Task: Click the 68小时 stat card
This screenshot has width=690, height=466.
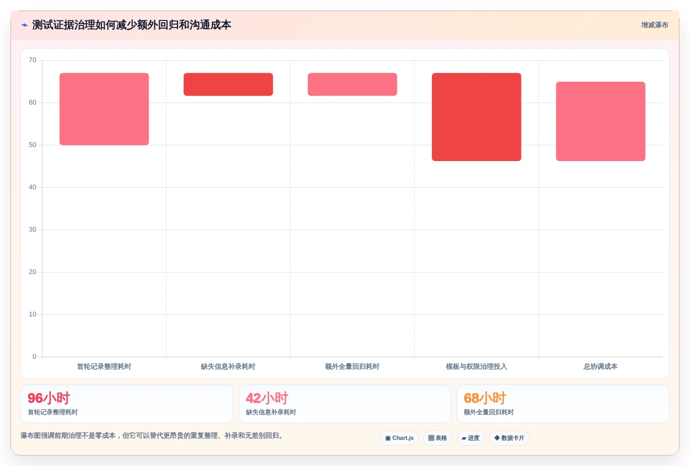Action: 563,404
